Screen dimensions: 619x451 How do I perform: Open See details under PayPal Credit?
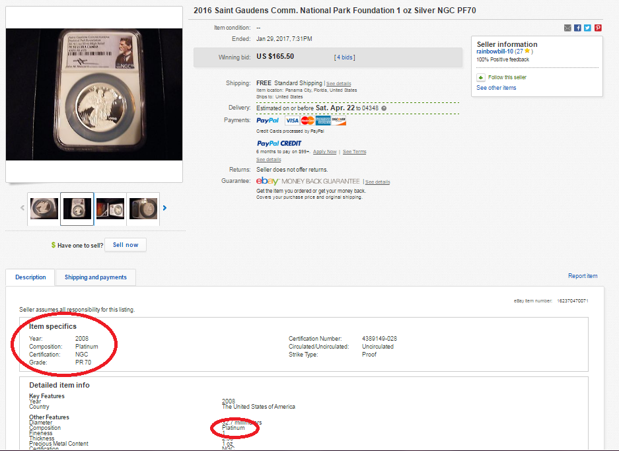click(269, 159)
